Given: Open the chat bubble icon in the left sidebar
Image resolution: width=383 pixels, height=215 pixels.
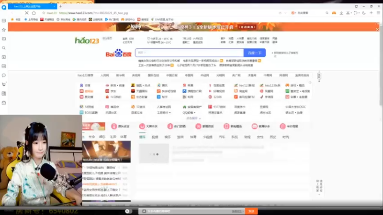Looking at the screenshot, I should click(4, 75).
